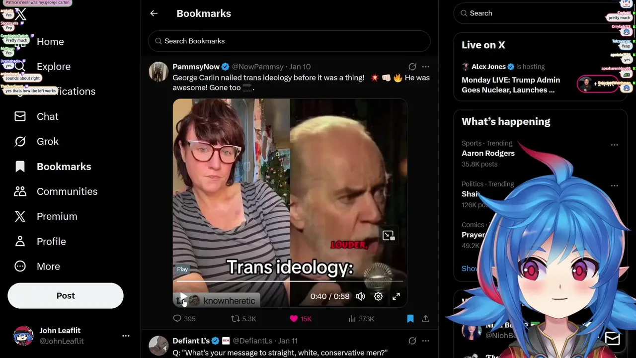Focus the Search Bookmarks field
The image size is (636, 358).
pos(289,41)
